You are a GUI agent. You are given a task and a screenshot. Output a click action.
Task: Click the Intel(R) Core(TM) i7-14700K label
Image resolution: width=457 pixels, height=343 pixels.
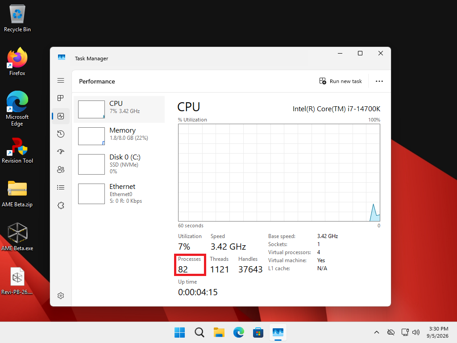click(337, 109)
